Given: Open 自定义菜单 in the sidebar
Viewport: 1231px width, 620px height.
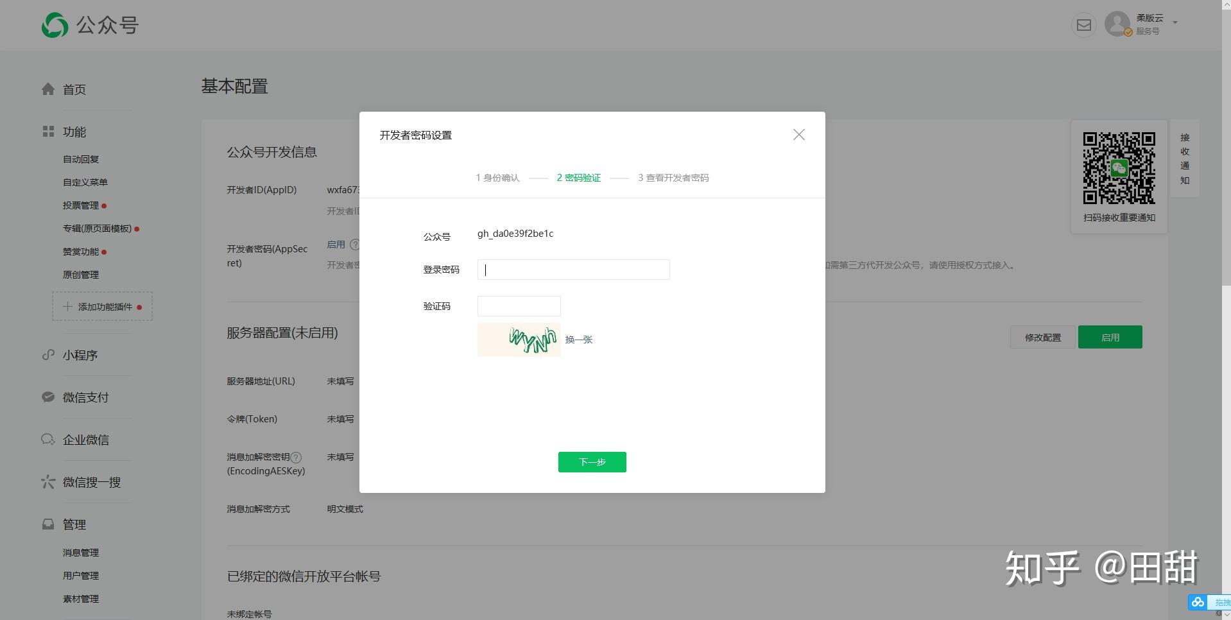Looking at the screenshot, I should coord(85,182).
